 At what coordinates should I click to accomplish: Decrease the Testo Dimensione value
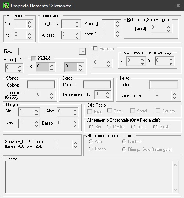point(174,98)
